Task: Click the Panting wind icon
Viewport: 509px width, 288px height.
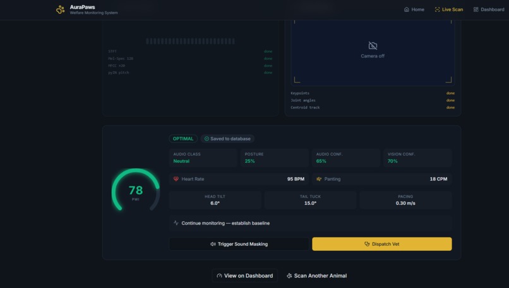Action: click(x=319, y=179)
